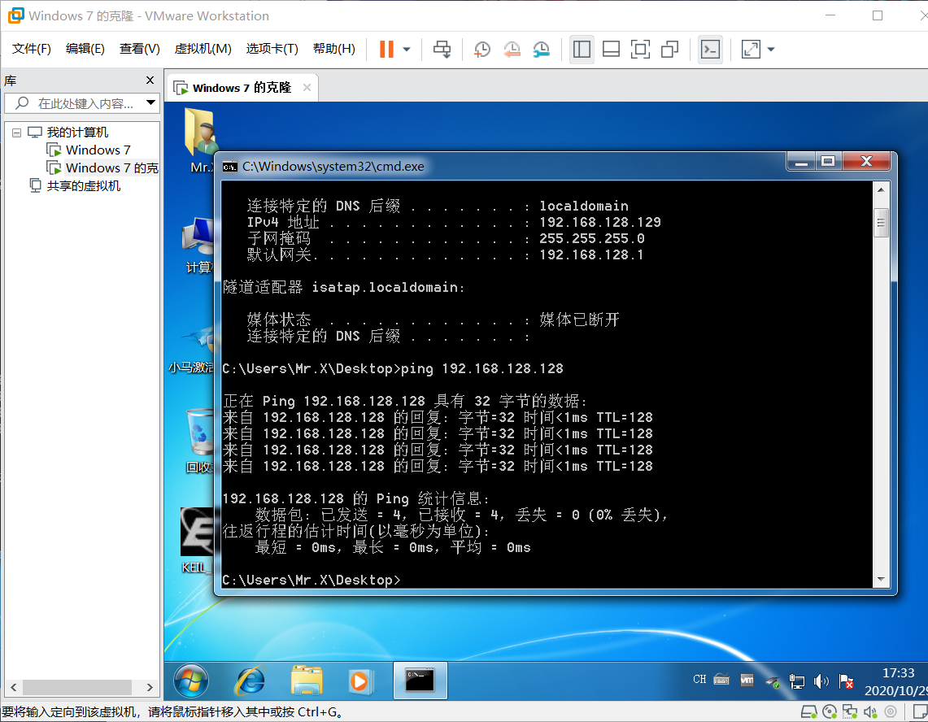The image size is (928, 722).
Task: Open the Action Center flag icon
Action: tap(847, 682)
